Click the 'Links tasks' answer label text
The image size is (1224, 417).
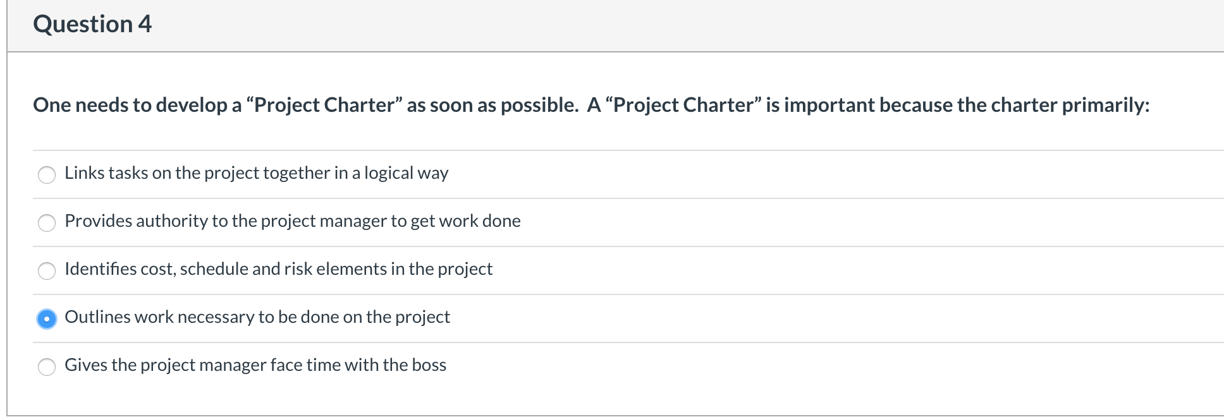click(x=256, y=173)
